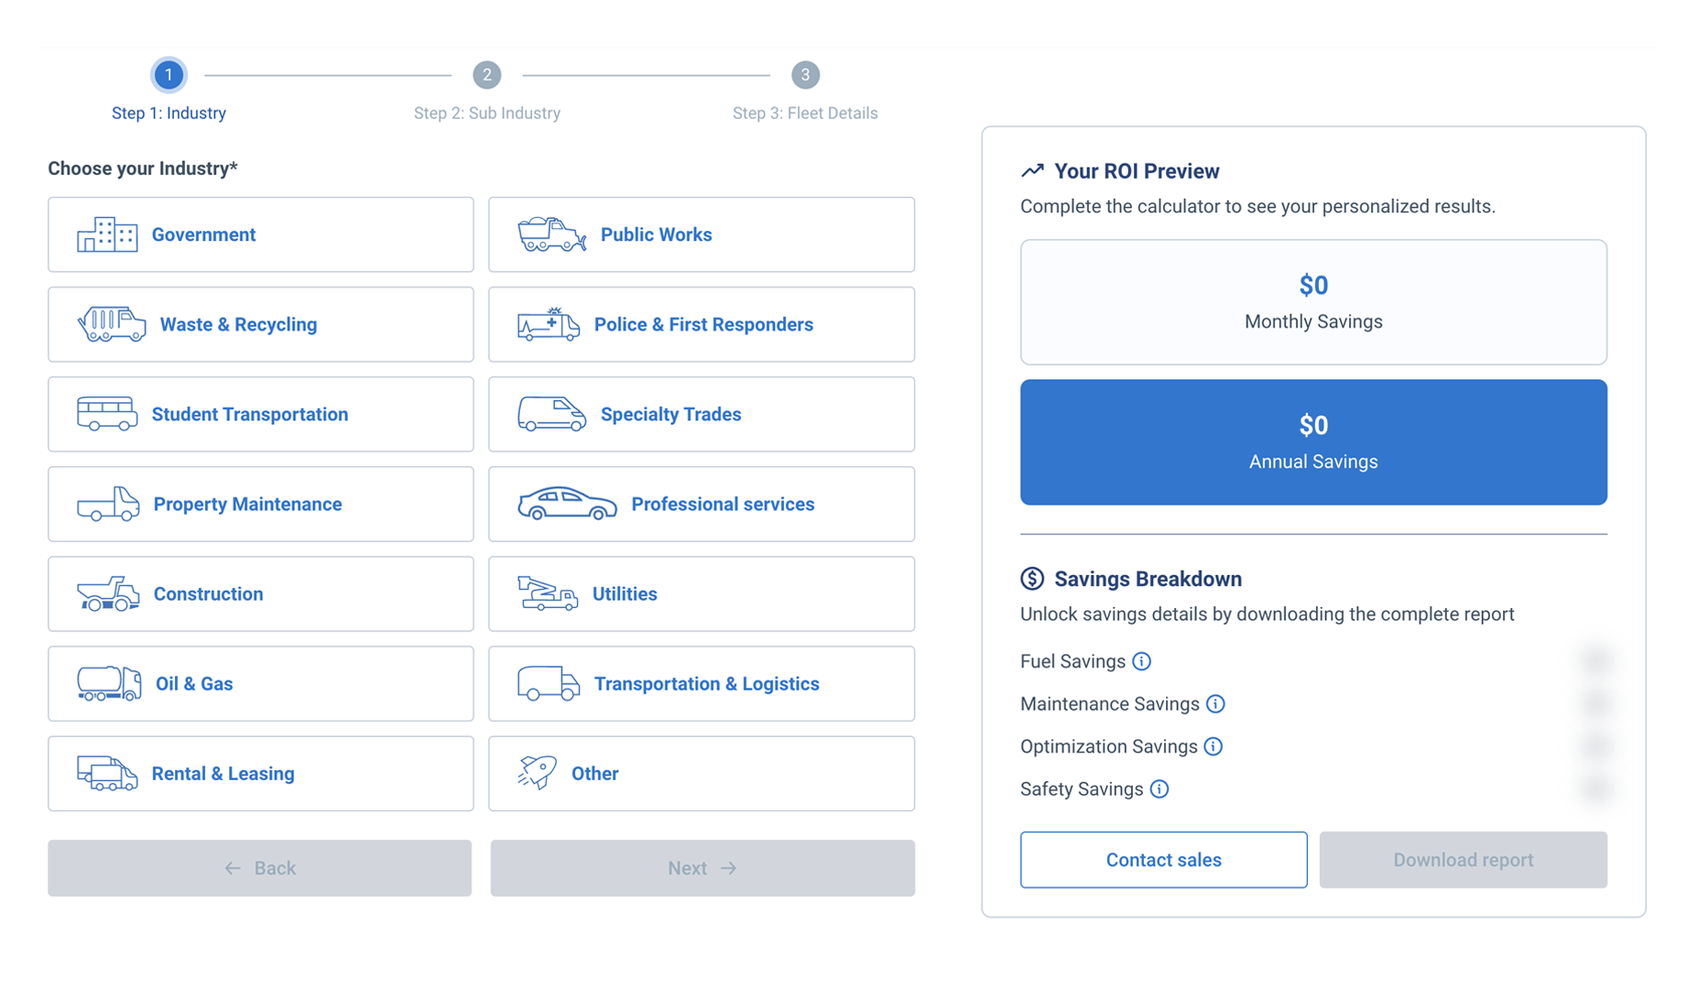Select the Government industry

pos(259,234)
